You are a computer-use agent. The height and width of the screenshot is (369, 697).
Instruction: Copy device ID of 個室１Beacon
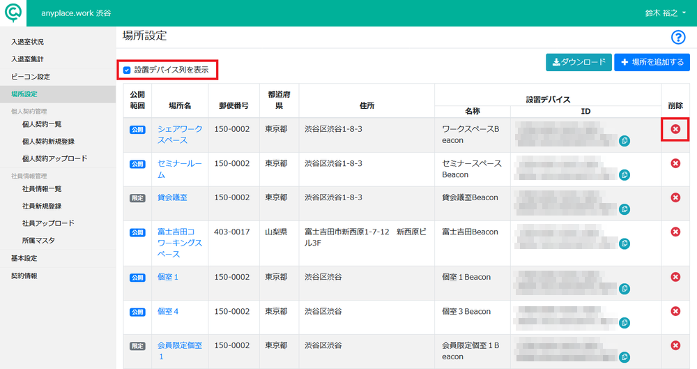(x=624, y=289)
